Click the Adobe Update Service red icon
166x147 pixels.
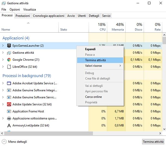(9, 104)
